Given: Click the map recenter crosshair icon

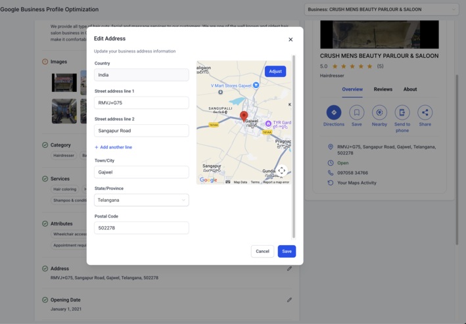Looking at the screenshot, I should (x=281, y=171).
